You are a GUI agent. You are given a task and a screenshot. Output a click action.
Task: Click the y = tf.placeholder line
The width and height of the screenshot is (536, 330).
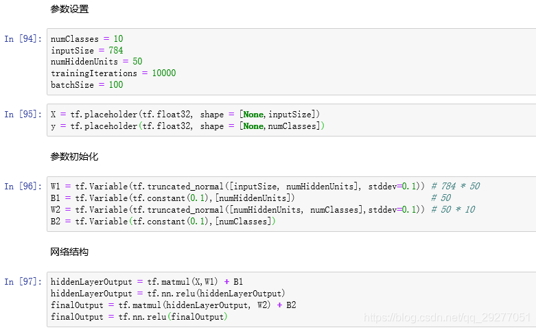point(187,126)
